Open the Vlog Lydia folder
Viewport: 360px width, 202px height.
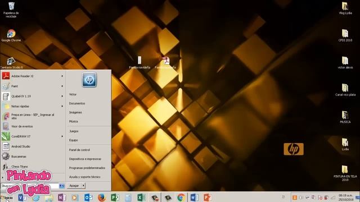pyautogui.click(x=345, y=8)
